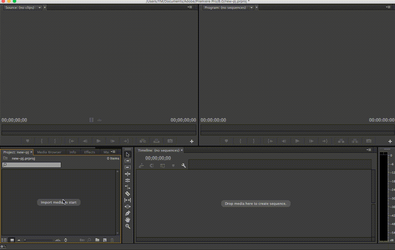This screenshot has height=250, width=395.
Task: Select the Selection tool arrow
Action: (128, 154)
